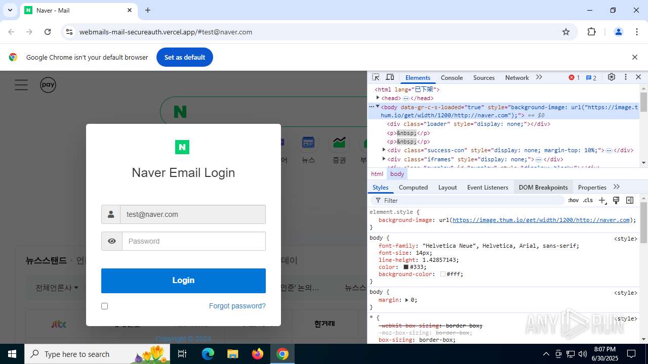Open the Layout tab
Image resolution: width=648 pixels, height=364 pixels.
pos(448,187)
